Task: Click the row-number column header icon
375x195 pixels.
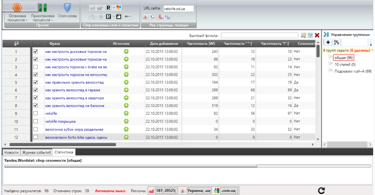Action: click(x=16, y=44)
